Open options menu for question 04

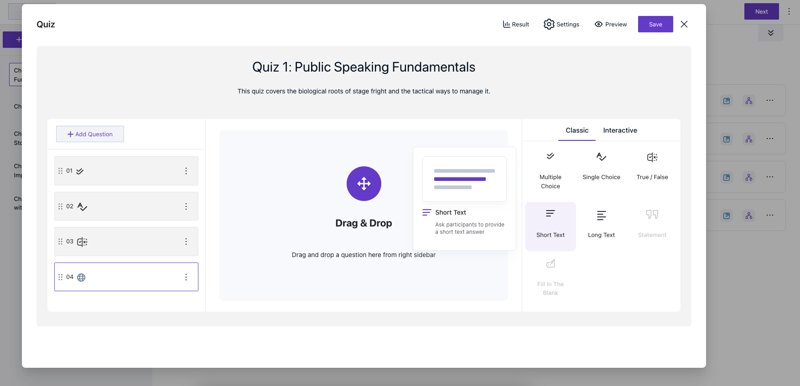[186, 277]
